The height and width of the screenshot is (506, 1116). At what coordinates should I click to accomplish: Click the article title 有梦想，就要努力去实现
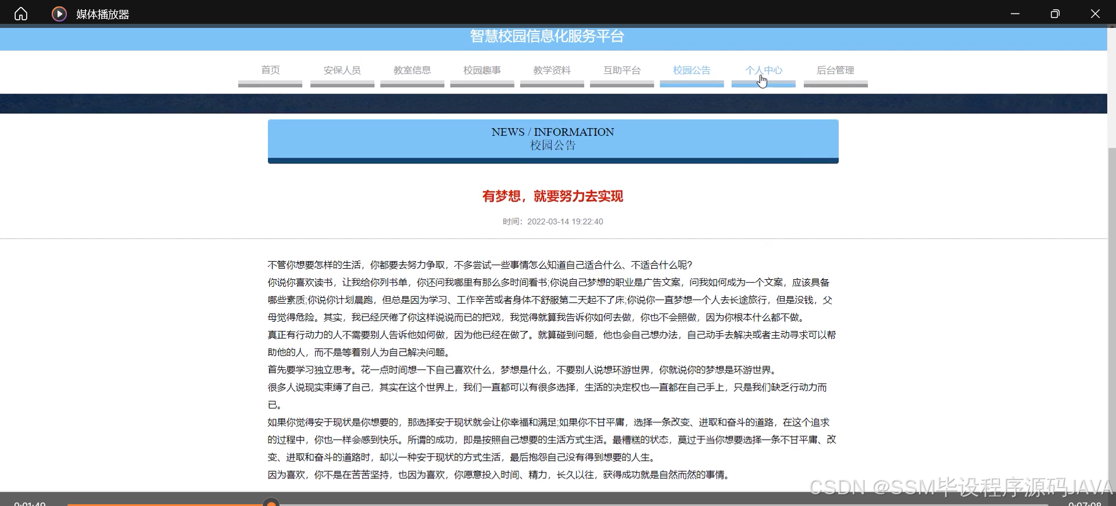click(x=553, y=196)
